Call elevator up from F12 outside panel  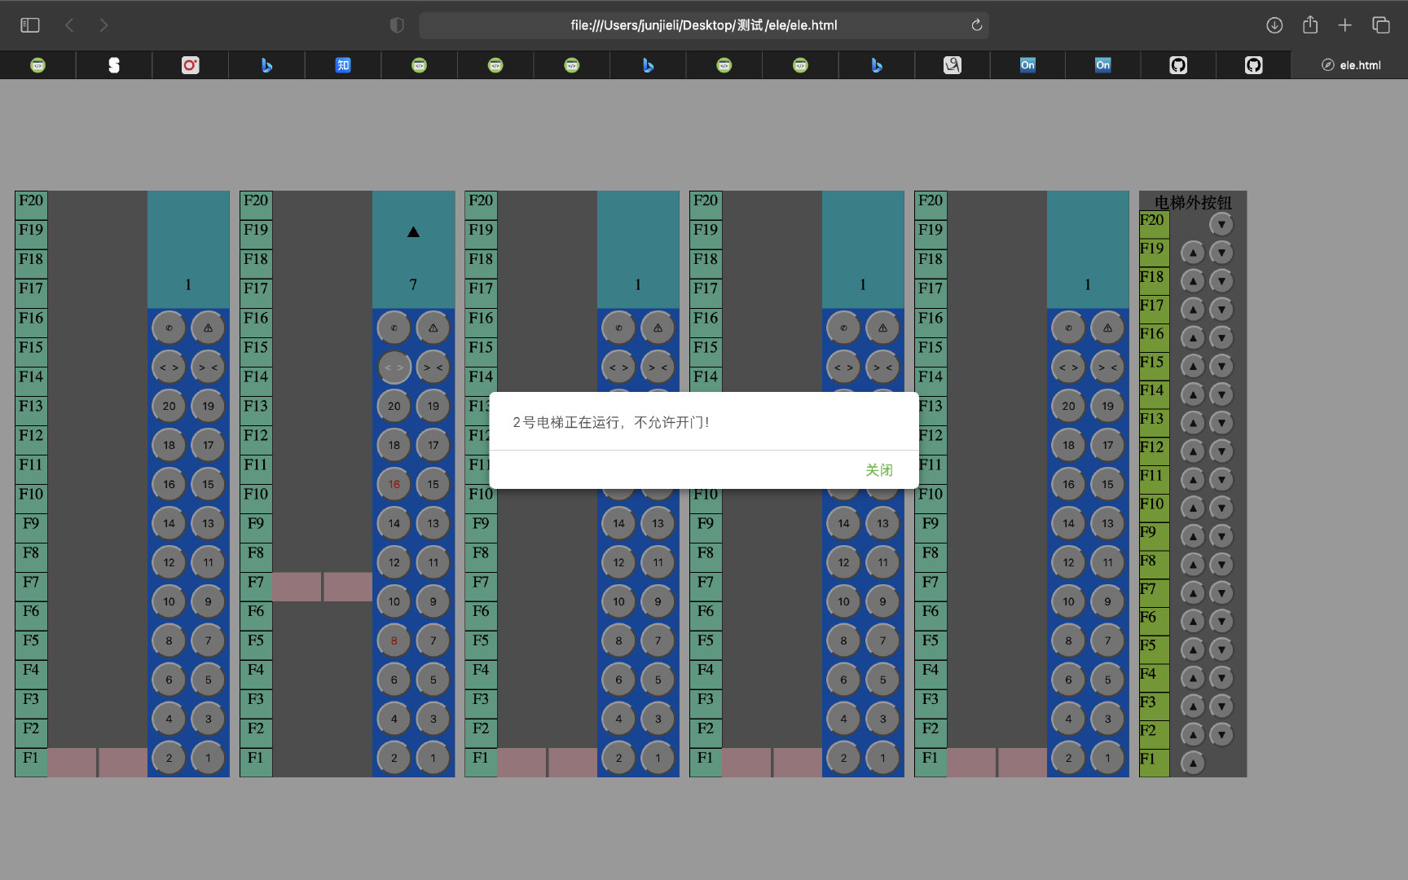coord(1193,451)
